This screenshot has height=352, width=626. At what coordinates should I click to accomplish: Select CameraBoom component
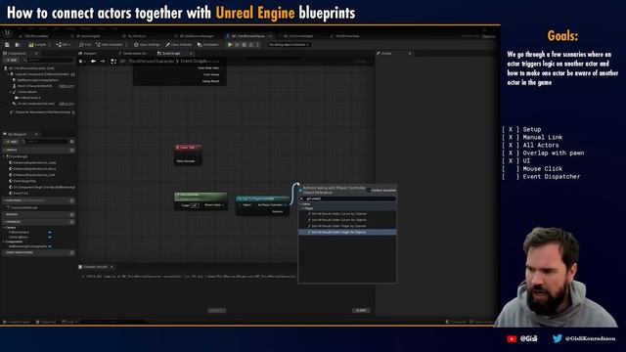pos(26,92)
